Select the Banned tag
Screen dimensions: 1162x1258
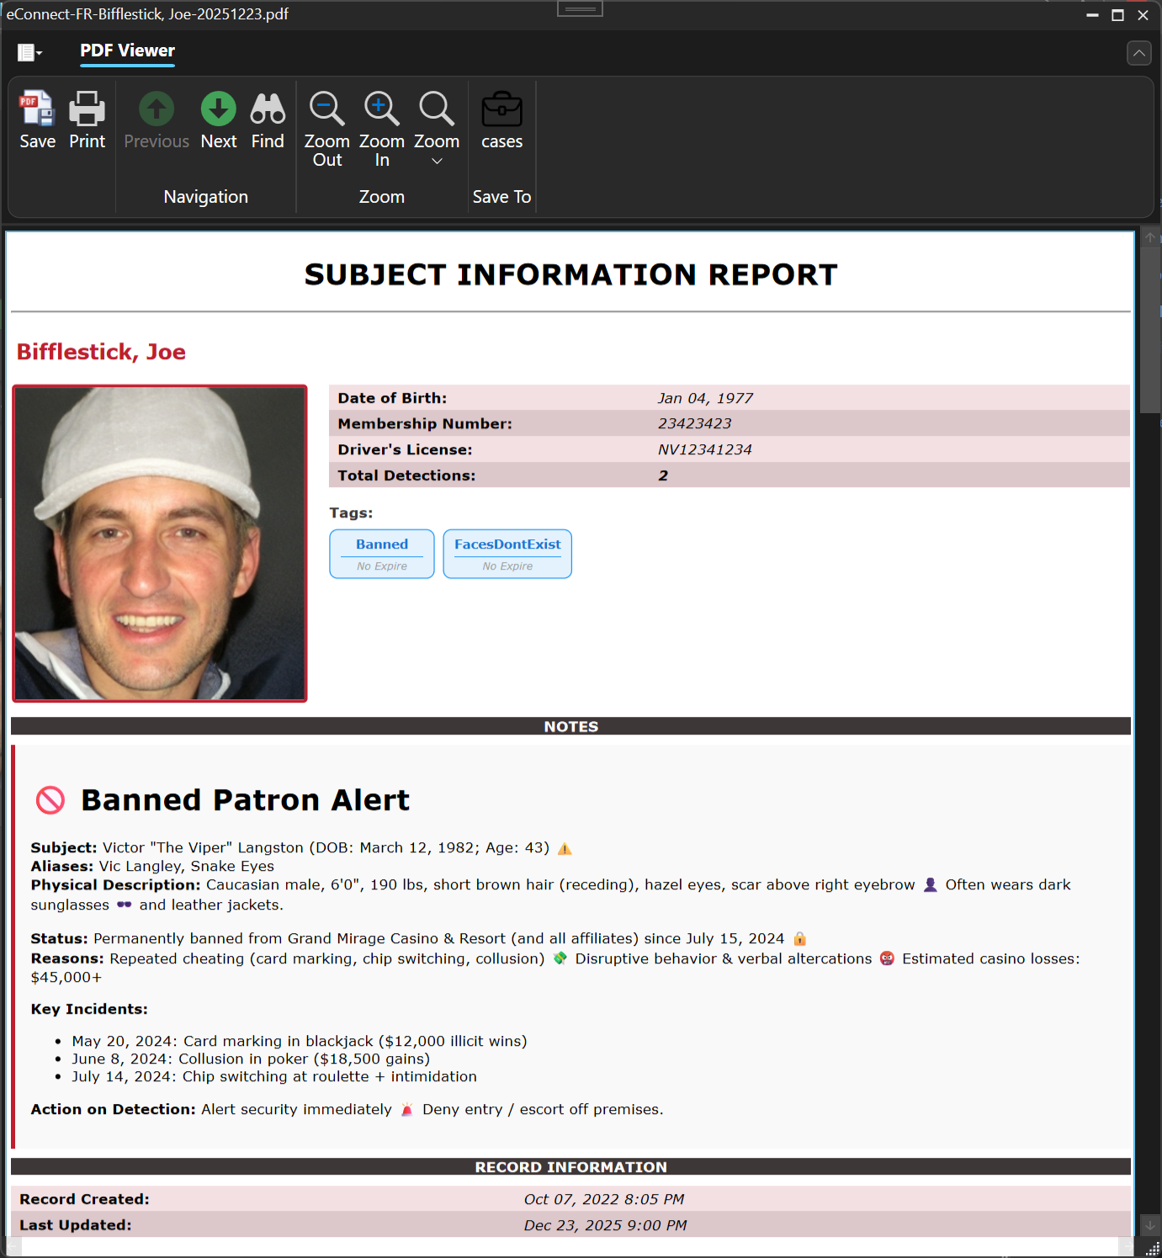(381, 554)
